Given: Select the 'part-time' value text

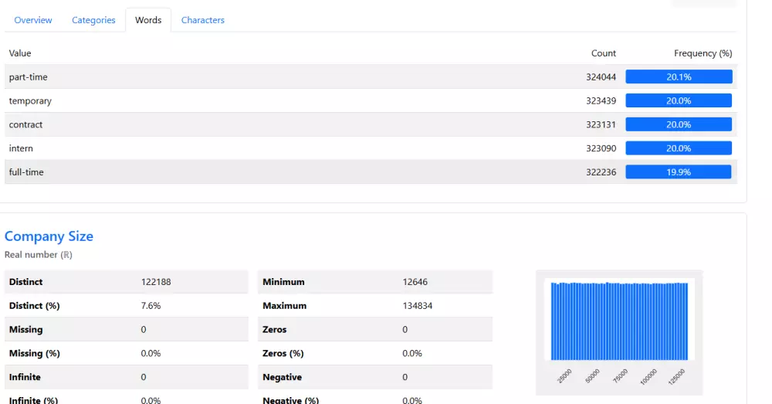Looking at the screenshot, I should [28, 76].
